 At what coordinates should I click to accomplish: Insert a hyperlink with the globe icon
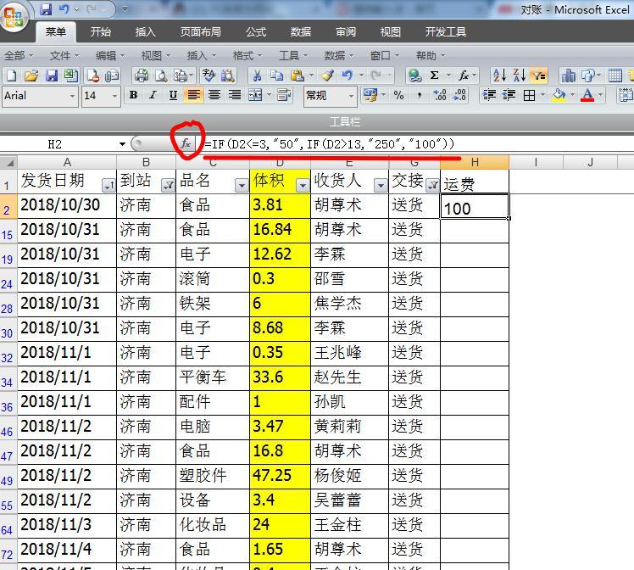[414, 75]
